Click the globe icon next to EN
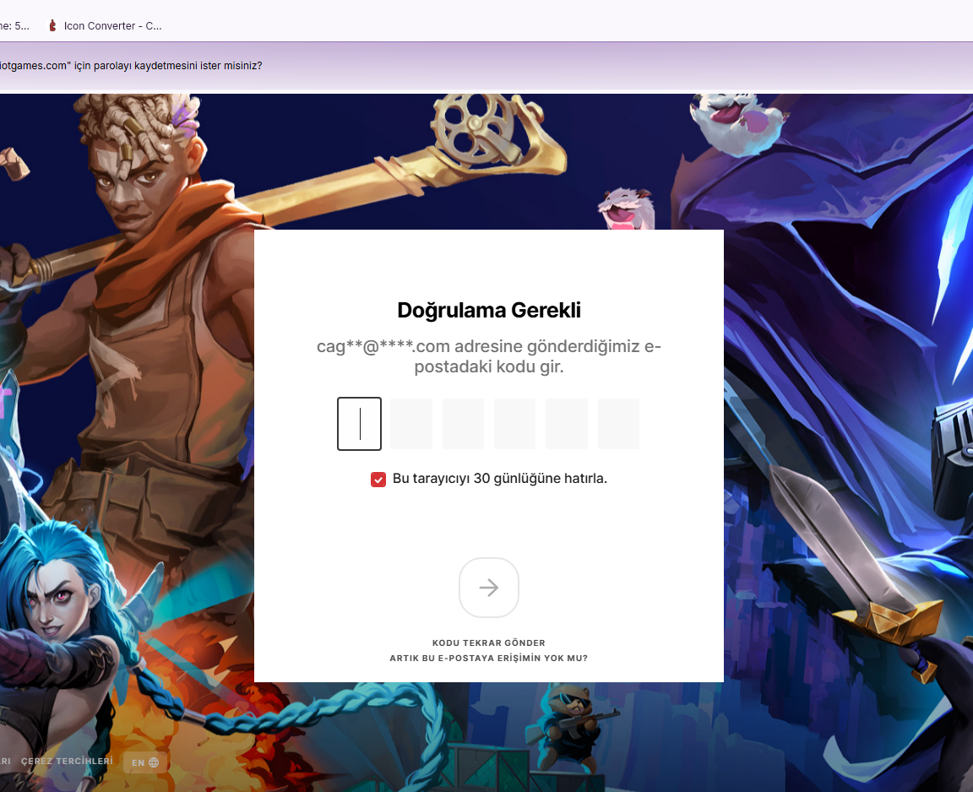 tap(154, 762)
